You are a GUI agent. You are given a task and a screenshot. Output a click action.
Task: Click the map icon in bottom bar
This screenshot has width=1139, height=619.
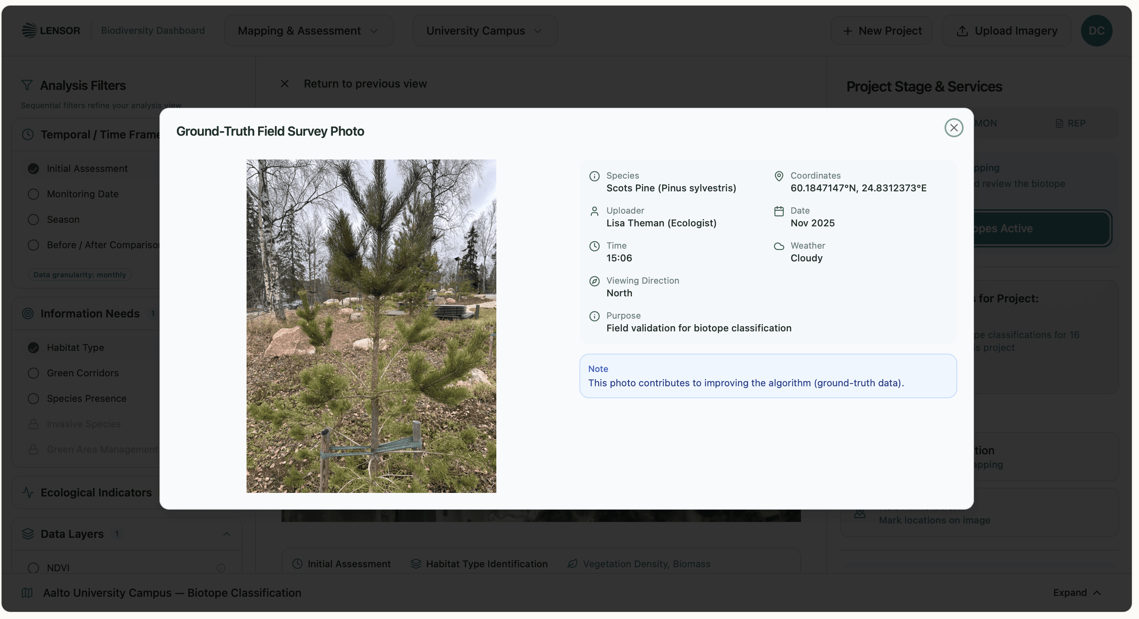point(27,592)
